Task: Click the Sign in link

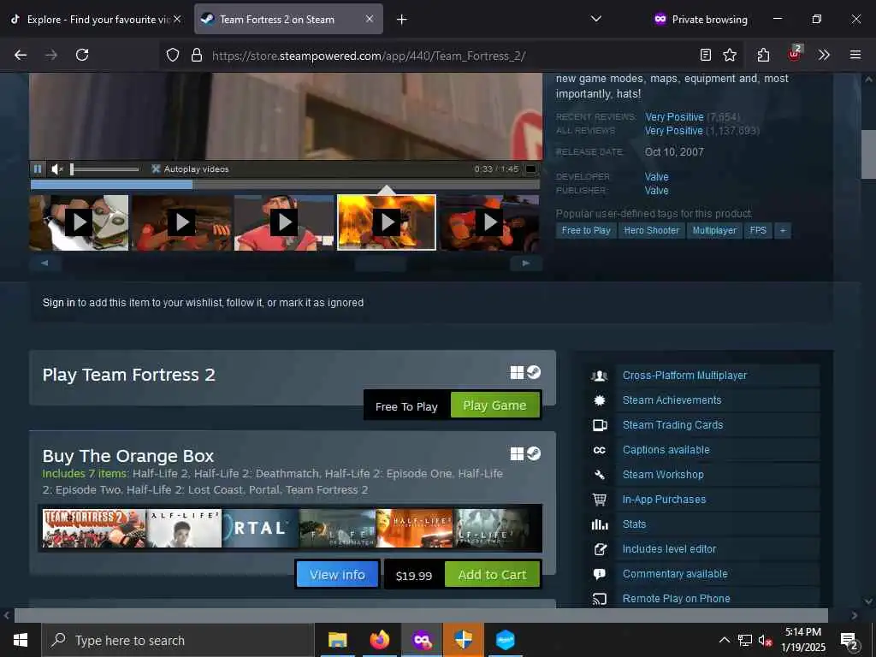Action: point(59,302)
